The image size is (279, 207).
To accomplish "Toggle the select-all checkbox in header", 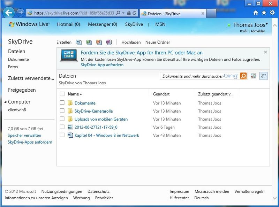I will (61, 94).
